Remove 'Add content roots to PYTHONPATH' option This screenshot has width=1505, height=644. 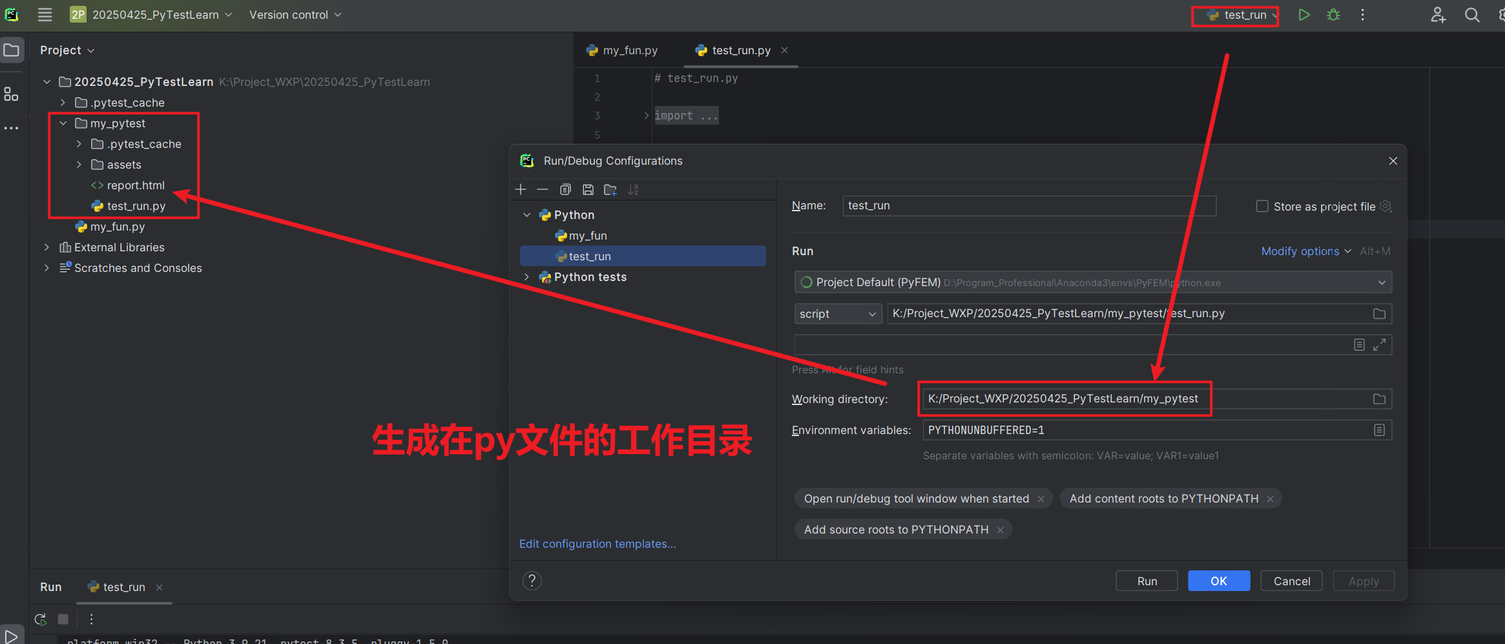coord(1270,499)
